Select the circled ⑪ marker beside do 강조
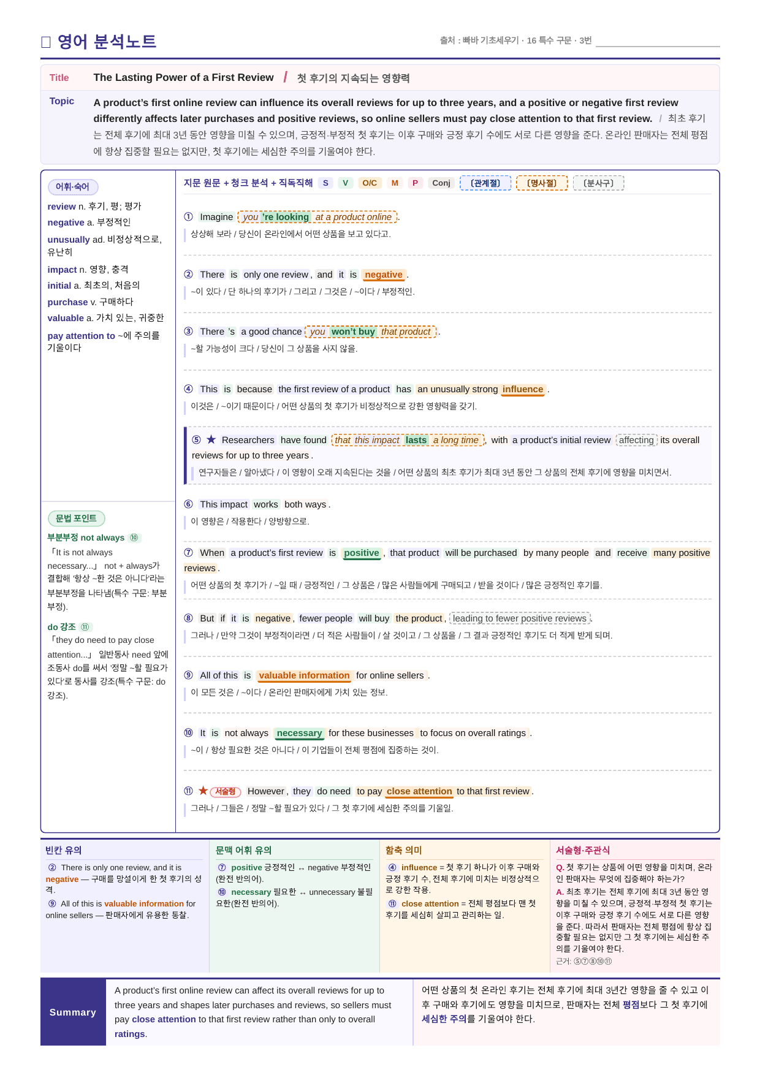760x1075 pixels. tap(85, 627)
